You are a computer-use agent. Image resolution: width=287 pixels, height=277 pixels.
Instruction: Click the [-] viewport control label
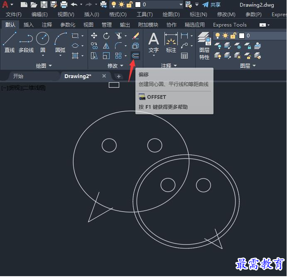click(5, 88)
